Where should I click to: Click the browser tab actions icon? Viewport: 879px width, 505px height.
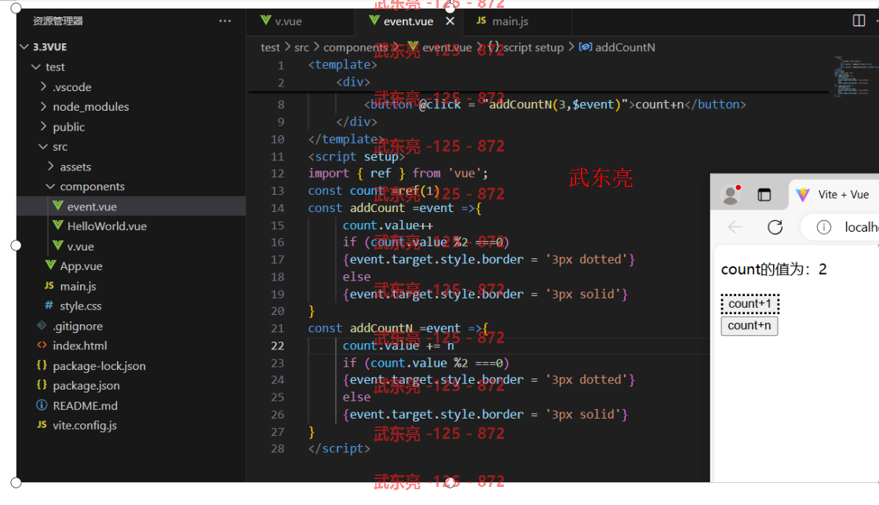tap(764, 195)
